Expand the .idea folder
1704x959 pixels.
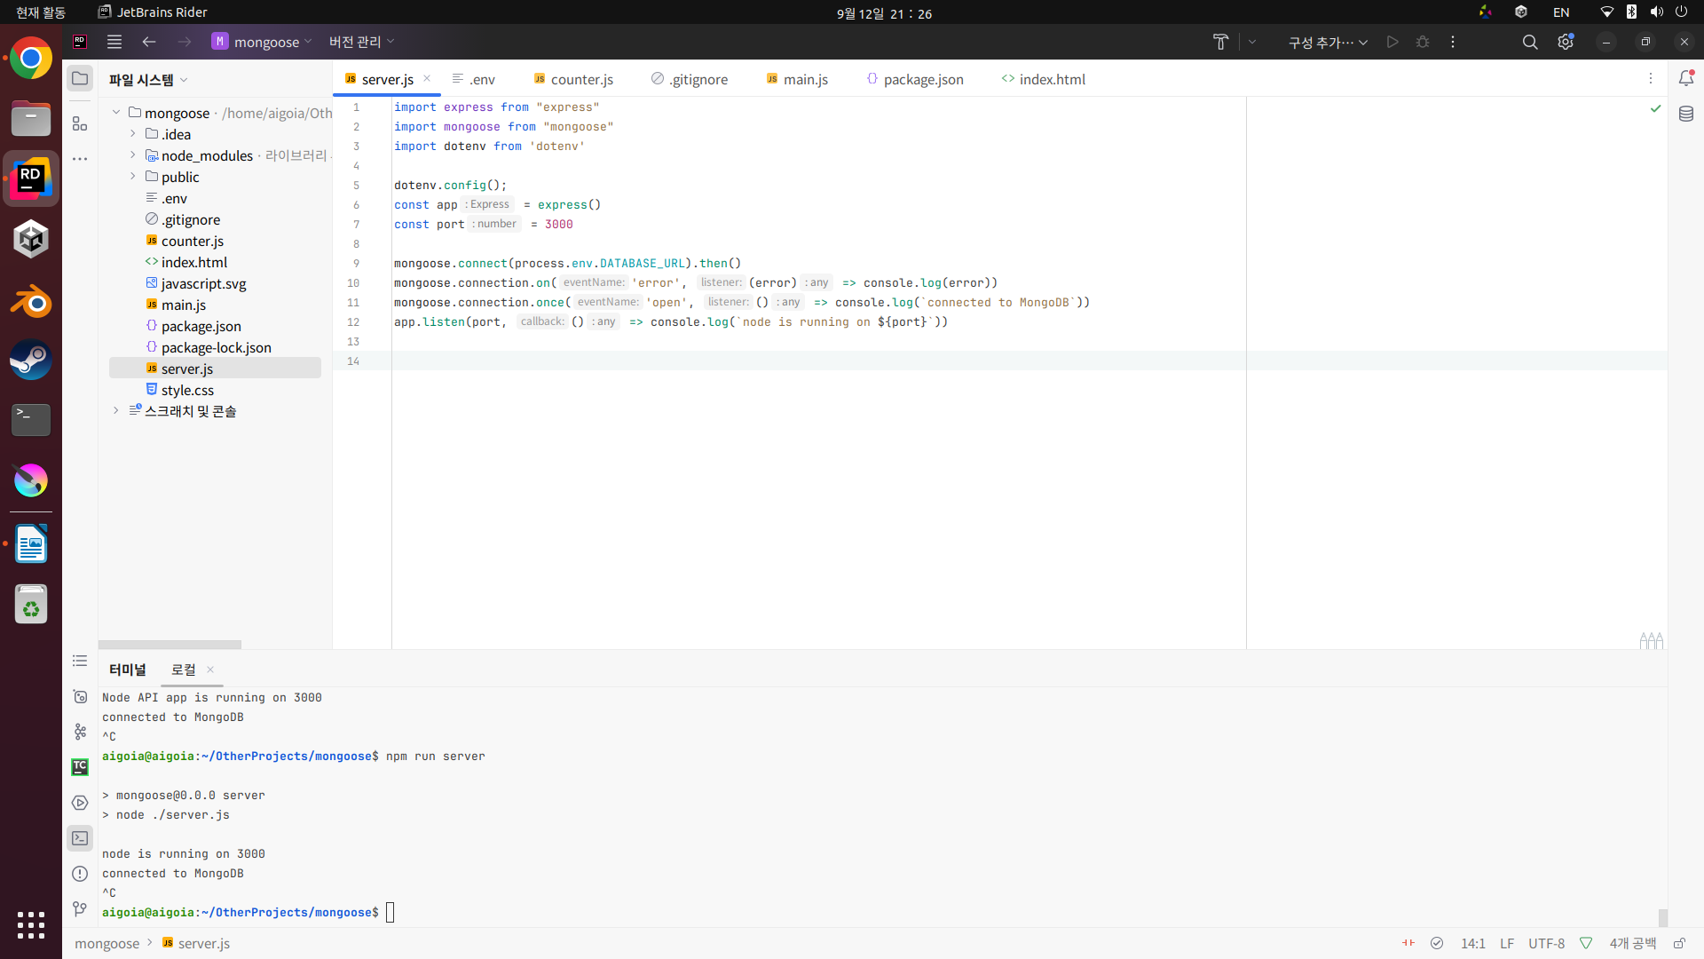[x=133, y=134]
